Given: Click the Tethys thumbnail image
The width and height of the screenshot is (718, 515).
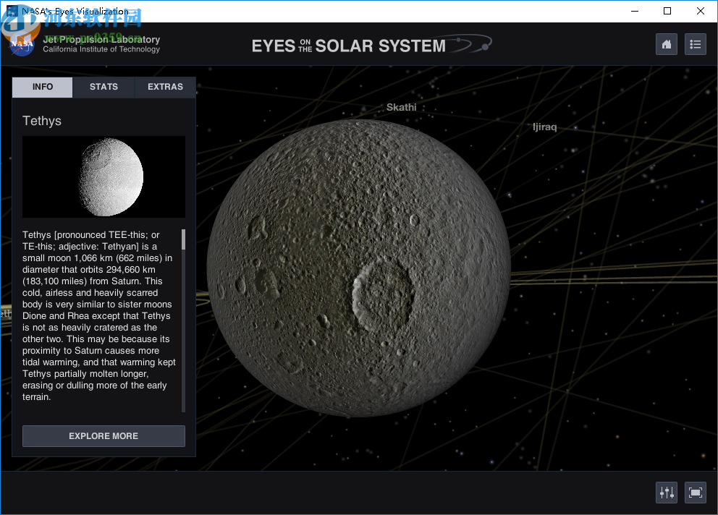Looking at the screenshot, I should pos(104,176).
